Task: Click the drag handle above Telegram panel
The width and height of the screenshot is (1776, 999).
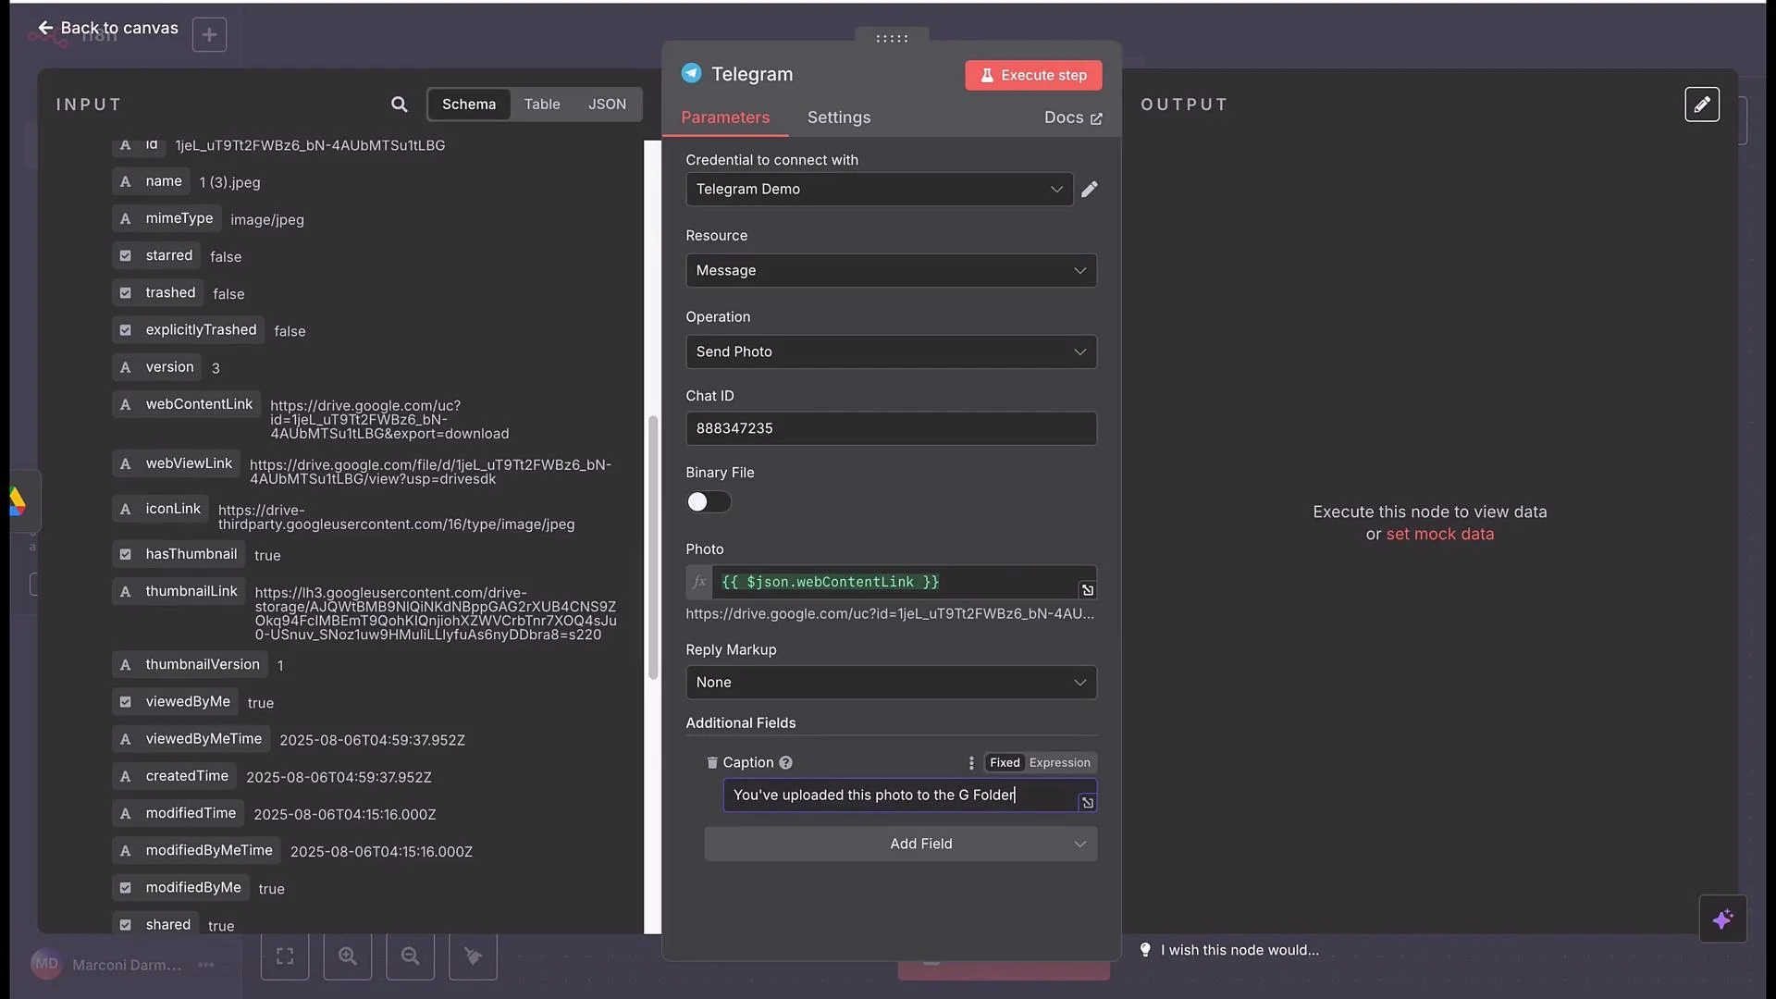Action: point(892,38)
